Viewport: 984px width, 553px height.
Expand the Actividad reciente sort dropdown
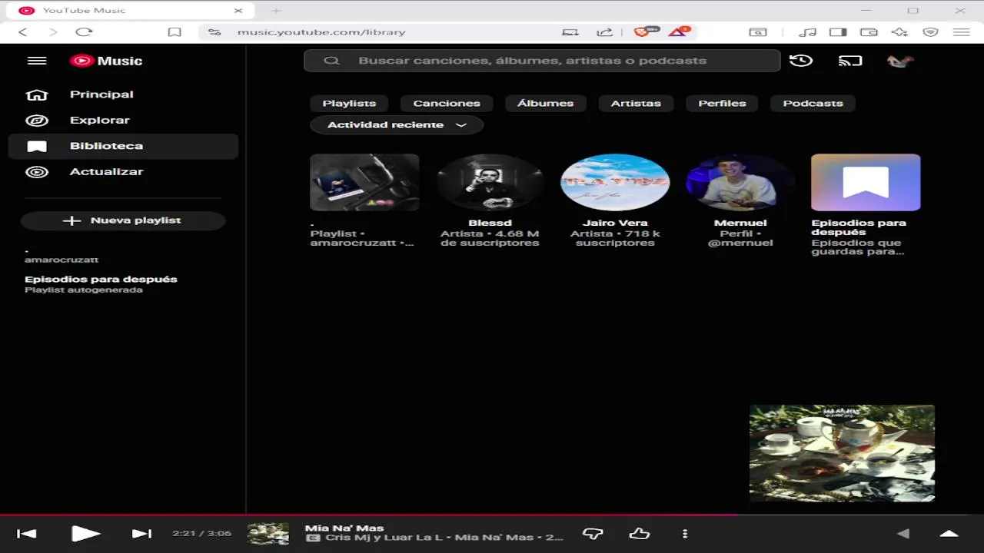pyautogui.click(x=397, y=124)
